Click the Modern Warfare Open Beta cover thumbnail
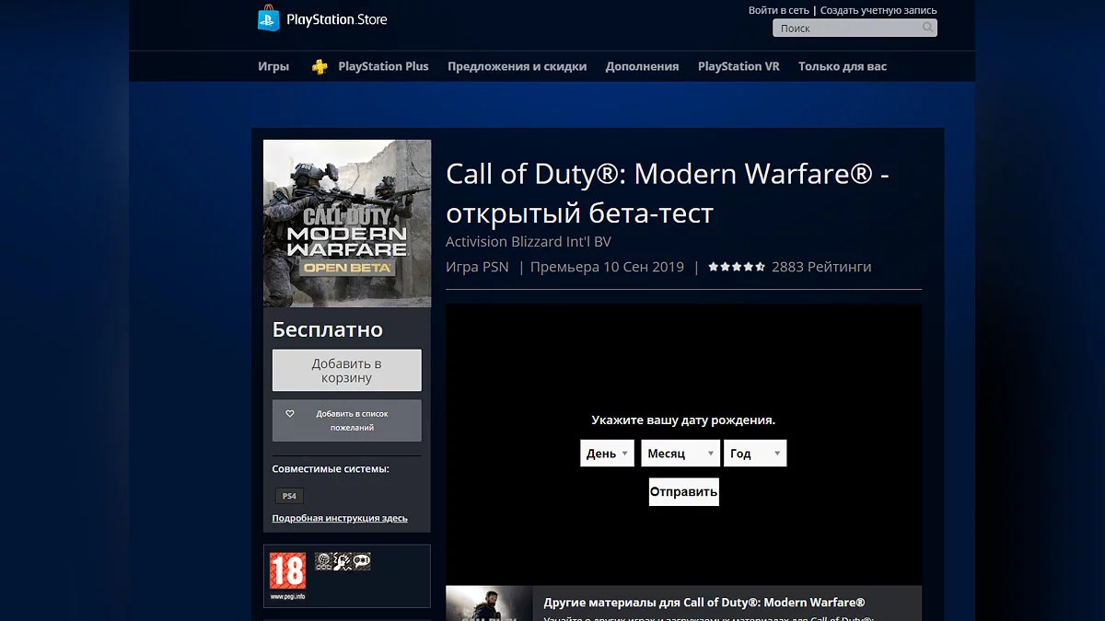This screenshot has width=1105, height=621. 347,224
